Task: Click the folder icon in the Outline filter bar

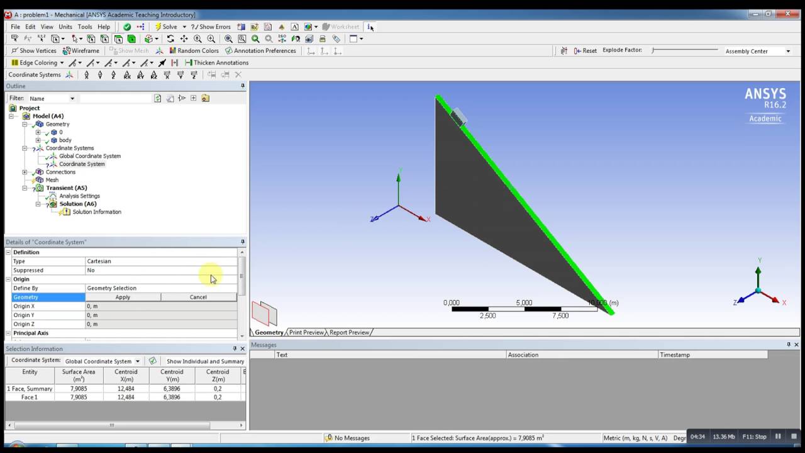Action: coord(205,98)
